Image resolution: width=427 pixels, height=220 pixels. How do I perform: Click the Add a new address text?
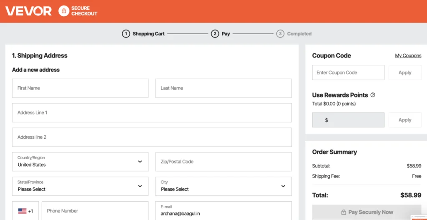pyautogui.click(x=36, y=70)
